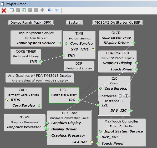Click the GFX Core Display Driver diamond connector
Screen dimensions: 157x148
[x=47, y=129]
